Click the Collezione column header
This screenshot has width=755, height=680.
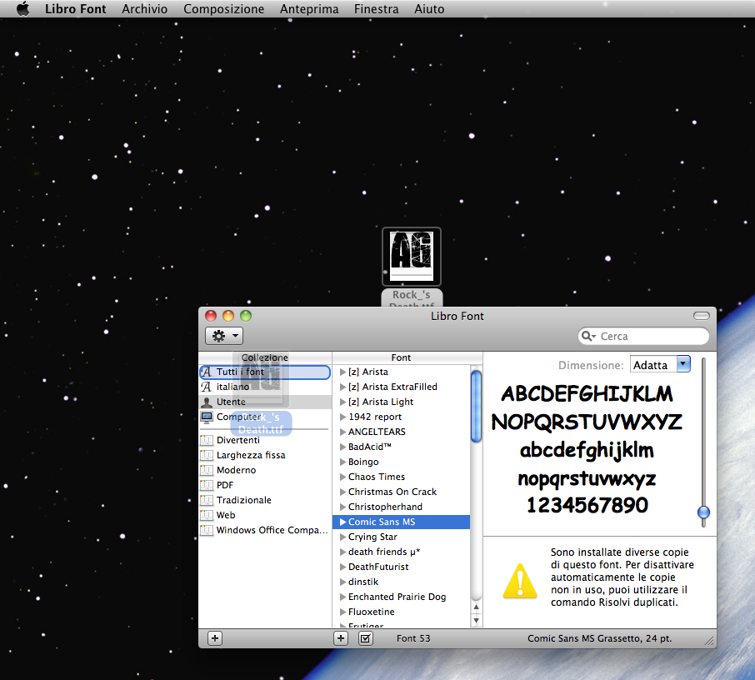(x=265, y=357)
